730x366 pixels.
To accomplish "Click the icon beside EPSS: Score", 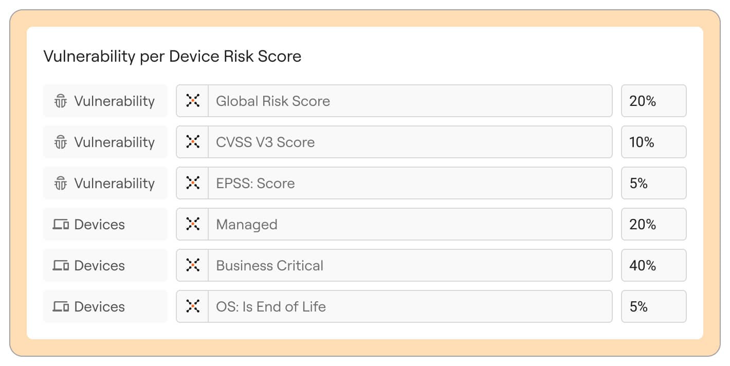I will (193, 183).
